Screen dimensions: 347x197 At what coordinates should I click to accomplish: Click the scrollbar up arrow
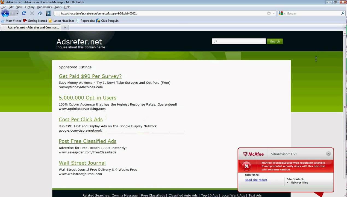click(345, 33)
